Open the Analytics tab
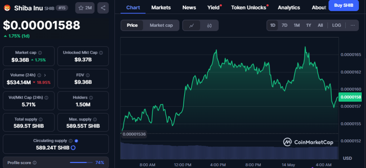The height and width of the screenshot is (168, 366). (289, 8)
